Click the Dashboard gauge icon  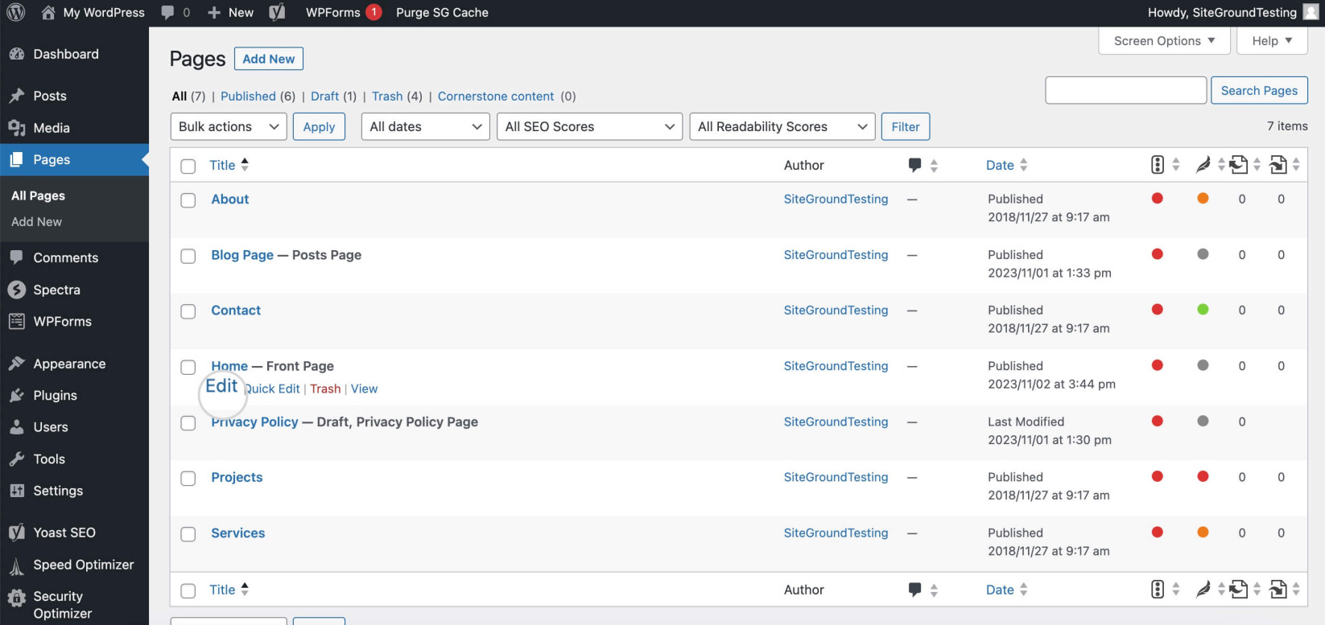pyautogui.click(x=17, y=54)
